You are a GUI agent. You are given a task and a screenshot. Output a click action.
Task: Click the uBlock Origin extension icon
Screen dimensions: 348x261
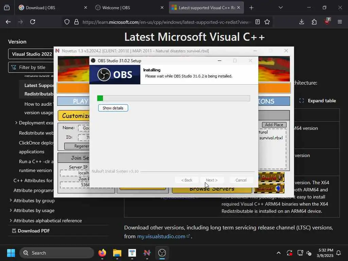[x=327, y=21]
